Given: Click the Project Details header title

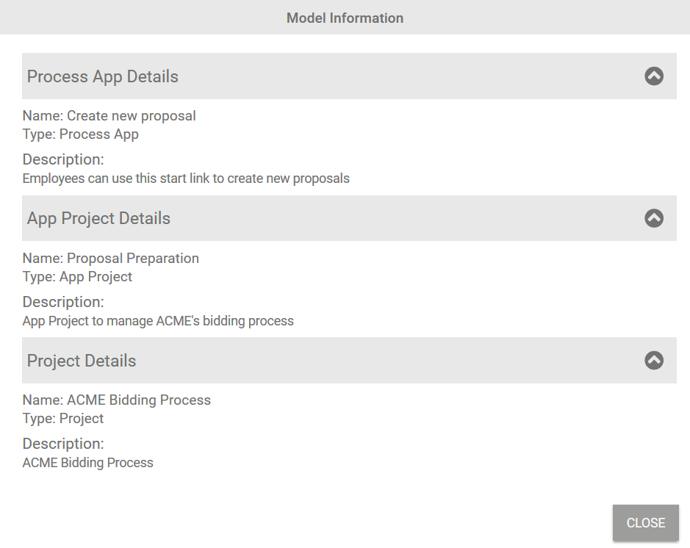Looking at the screenshot, I should coord(82,361).
